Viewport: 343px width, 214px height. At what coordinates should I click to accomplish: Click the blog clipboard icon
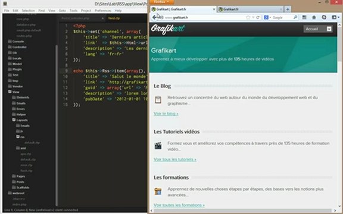158,100
